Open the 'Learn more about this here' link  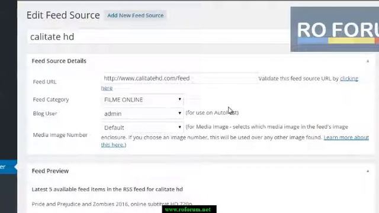(x=346, y=137)
